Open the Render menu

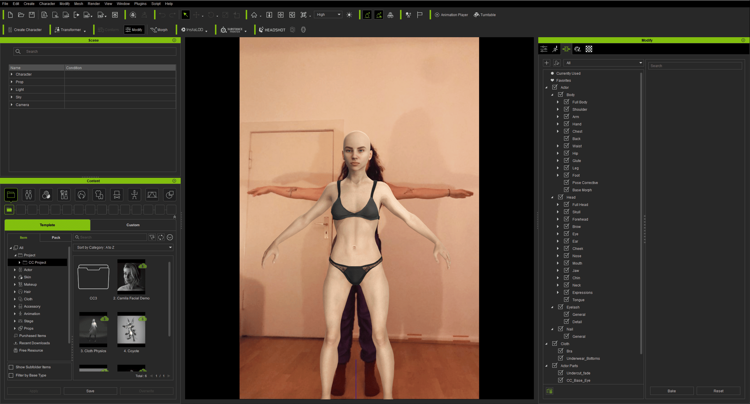pos(94,4)
